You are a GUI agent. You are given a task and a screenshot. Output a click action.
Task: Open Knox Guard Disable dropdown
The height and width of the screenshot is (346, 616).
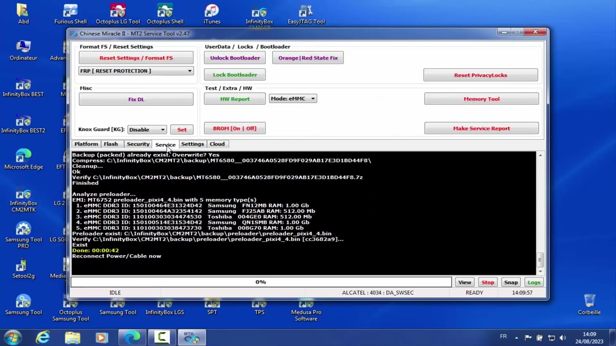tap(147, 129)
